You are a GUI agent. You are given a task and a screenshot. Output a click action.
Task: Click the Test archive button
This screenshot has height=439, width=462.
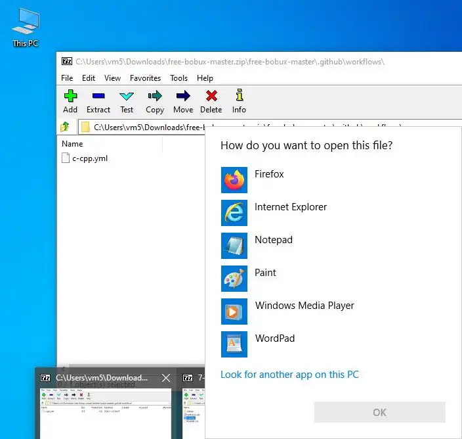click(x=127, y=101)
